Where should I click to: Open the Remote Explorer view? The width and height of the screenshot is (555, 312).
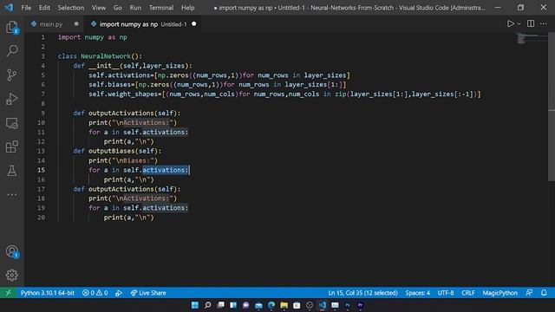12,123
